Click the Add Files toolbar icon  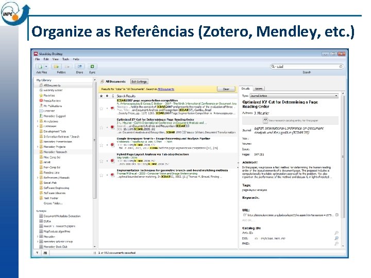click(40, 66)
